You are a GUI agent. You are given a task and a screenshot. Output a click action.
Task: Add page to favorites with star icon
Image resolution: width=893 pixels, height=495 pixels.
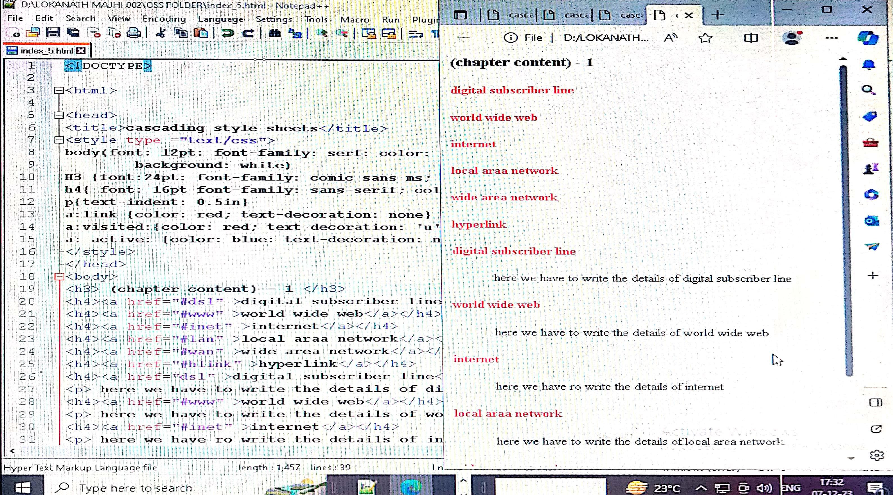pos(705,37)
